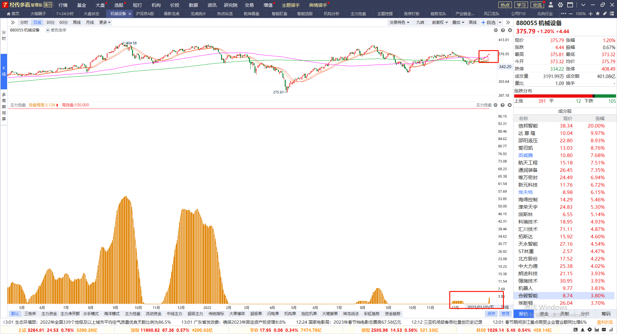Screen dimensions: 617x334
Task: Click the 学习 button
Action: click(521, 5)
